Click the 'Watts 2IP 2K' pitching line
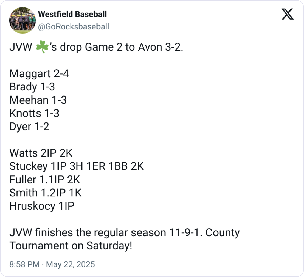This screenshot has width=304, height=277. 41,153
